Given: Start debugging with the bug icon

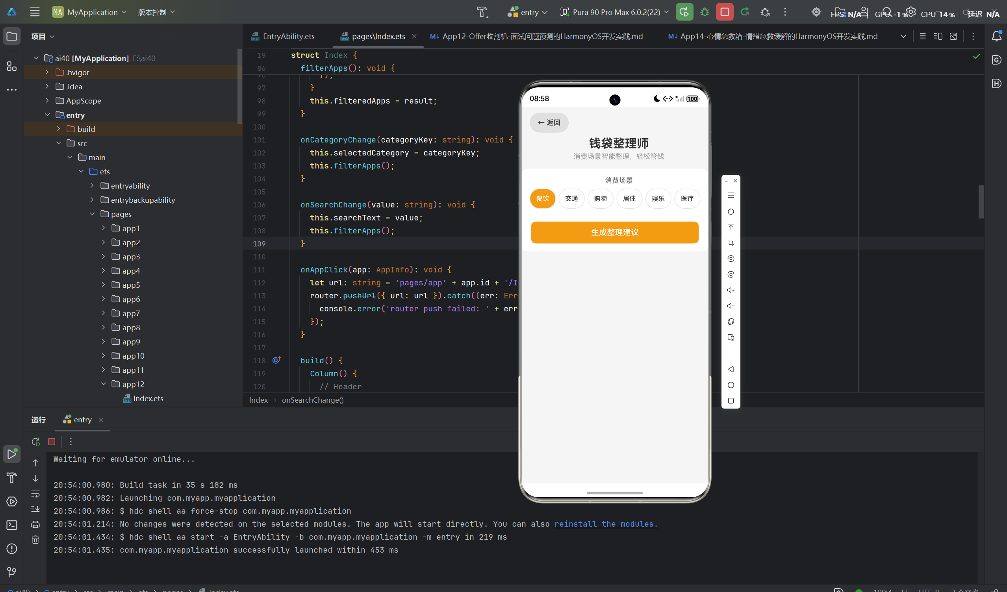Looking at the screenshot, I should [705, 12].
